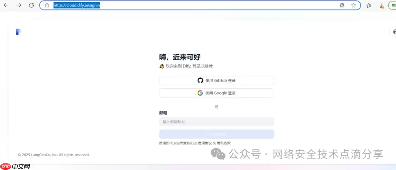Sign in using the Google login button
This screenshot has width=396, height=170.
tap(216, 93)
